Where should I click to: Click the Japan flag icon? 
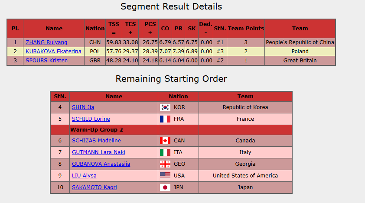tap(165, 187)
